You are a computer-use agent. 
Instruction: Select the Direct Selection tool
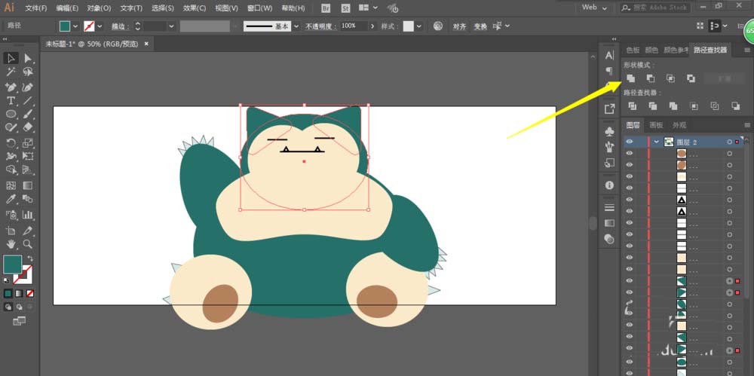28,58
